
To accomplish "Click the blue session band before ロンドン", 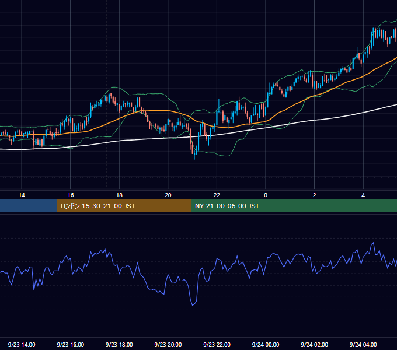I will tap(29, 206).
